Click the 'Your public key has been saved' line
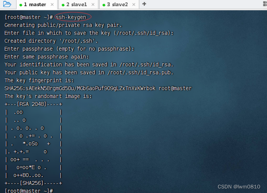Screen dimensions: 267x193 pos(89,72)
